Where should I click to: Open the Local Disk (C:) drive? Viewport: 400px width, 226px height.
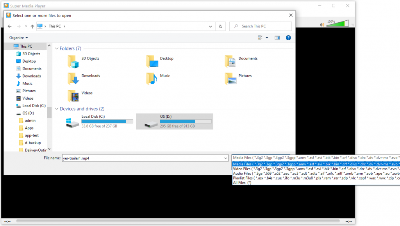pyautogui.click(x=73, y=123)
